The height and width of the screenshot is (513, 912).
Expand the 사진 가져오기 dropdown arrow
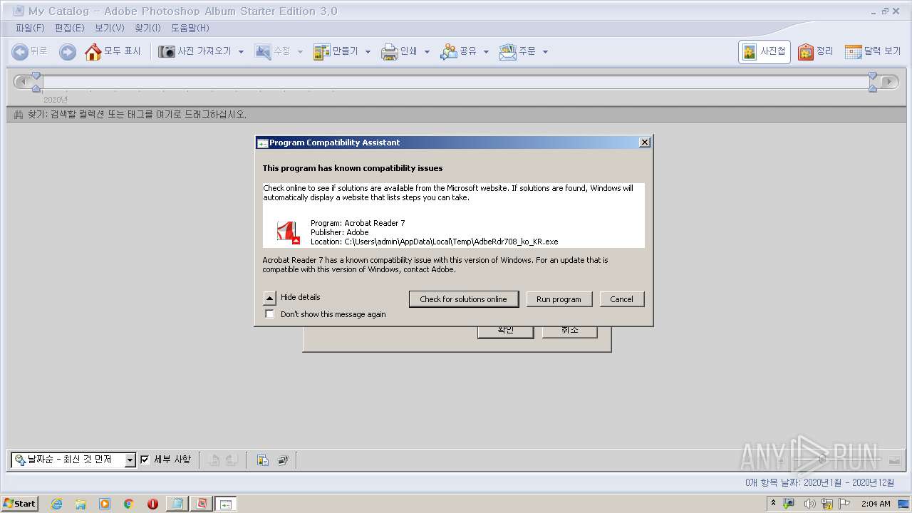tap(241, 52)
